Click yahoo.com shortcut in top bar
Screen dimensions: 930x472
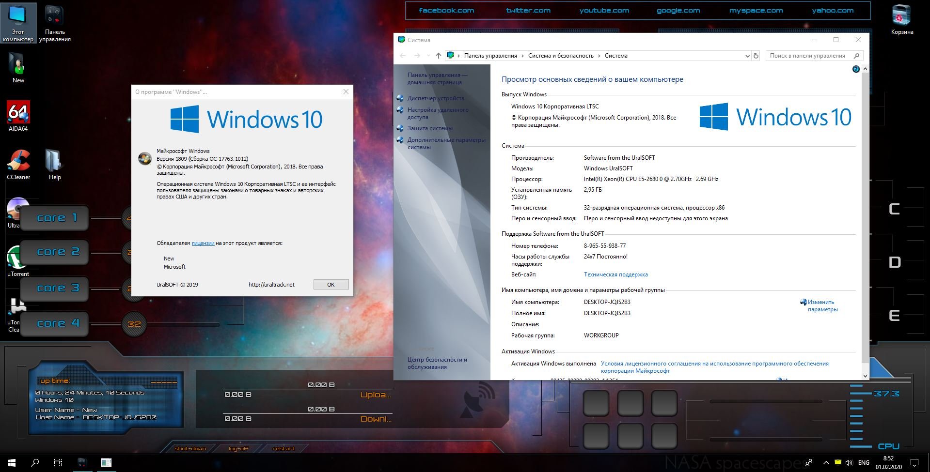click(x=833, y=10)
